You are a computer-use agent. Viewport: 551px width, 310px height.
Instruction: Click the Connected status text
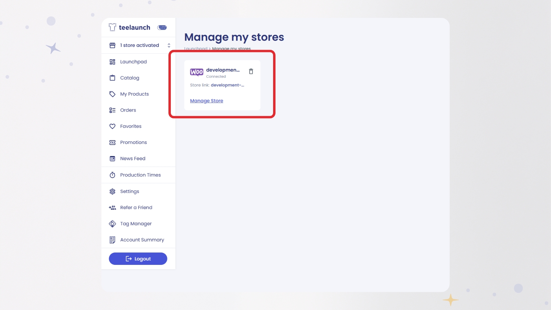[216, 76]
